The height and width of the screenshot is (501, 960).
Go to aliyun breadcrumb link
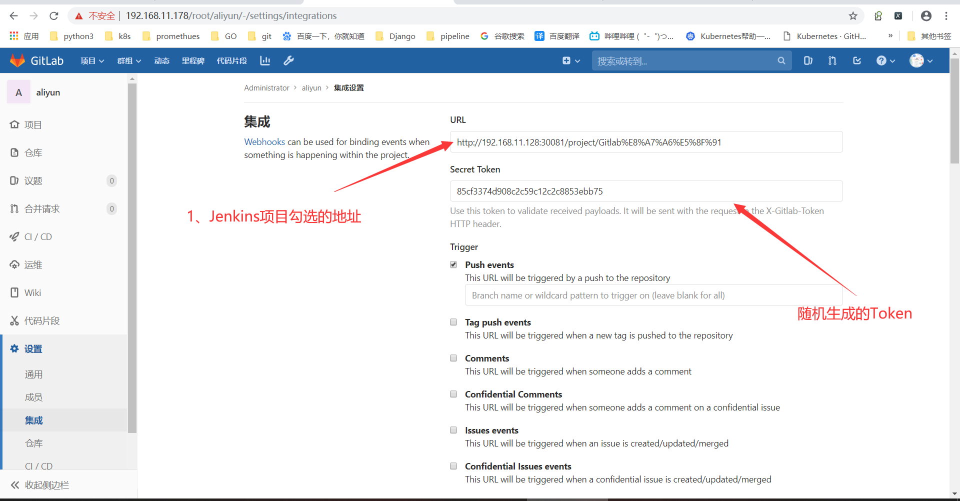pyautogui.click(x=311, y=88)
